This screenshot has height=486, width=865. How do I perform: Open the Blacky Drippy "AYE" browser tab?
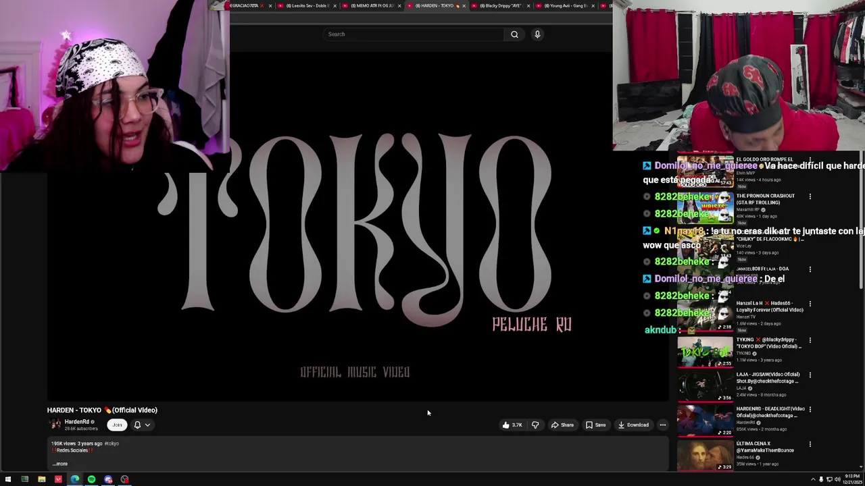[x=501, y=5]
